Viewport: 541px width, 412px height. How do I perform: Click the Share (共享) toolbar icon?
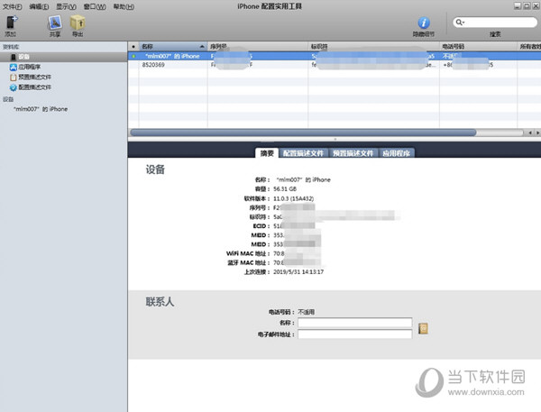(55, 23)
